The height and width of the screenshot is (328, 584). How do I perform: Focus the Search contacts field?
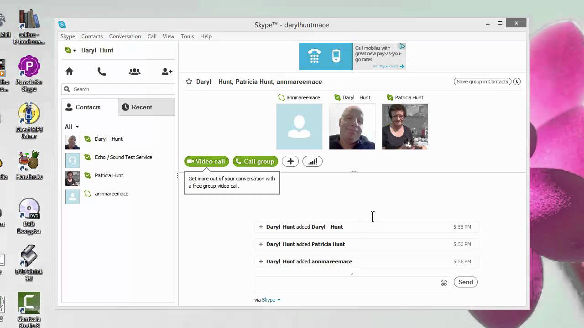coord(118,89)
